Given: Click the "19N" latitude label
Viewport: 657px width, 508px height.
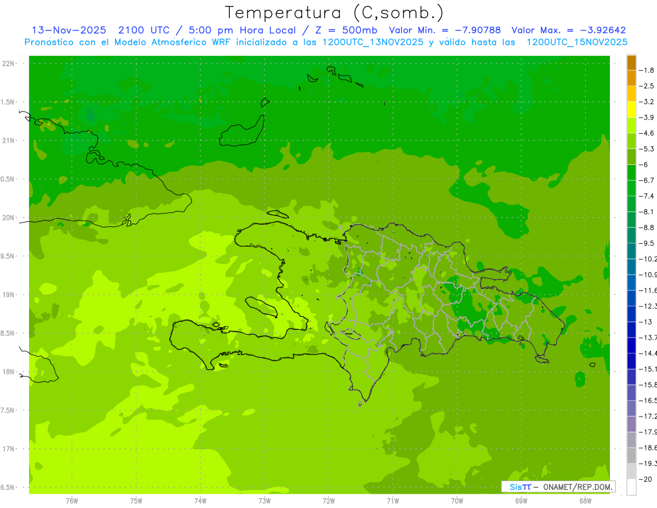Looking at the screenshot, I should (x=8, y=295).
